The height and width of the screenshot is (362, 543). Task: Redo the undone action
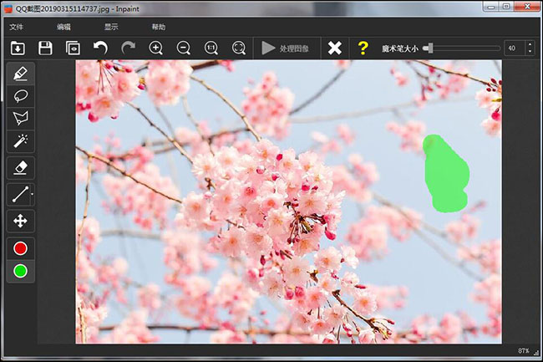tap(128, 48)
